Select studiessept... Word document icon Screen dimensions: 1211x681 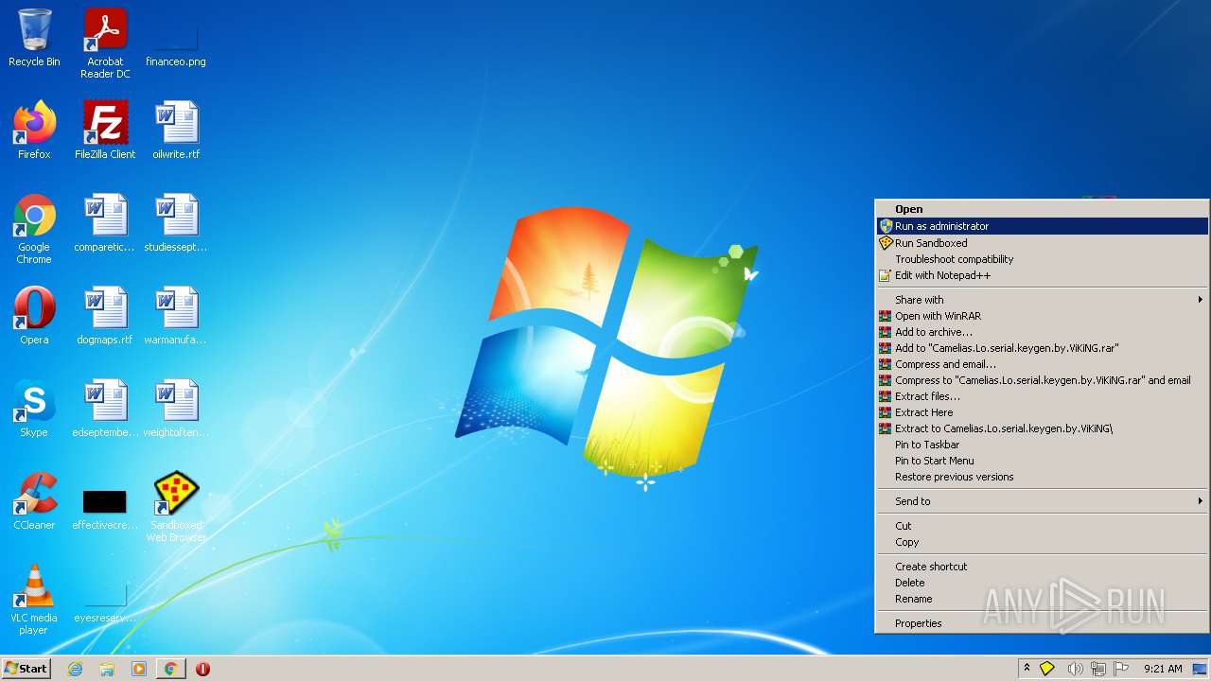(176, 223)
